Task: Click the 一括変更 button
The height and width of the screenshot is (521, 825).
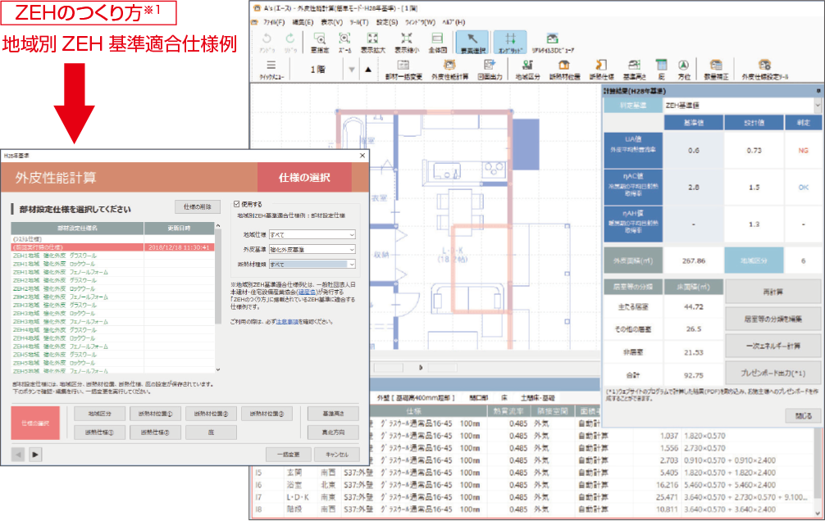Action: [x=289, y=454]
